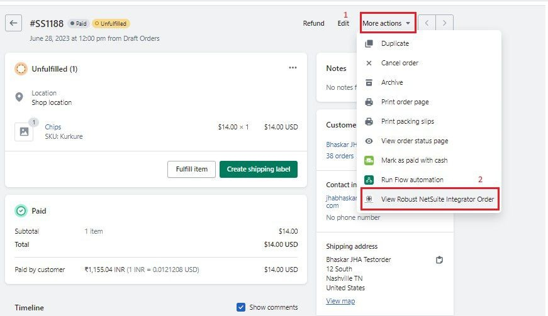Click the archive box icon
Screen dimensions: 548x316
pyautogui.click(x=369, y=83)
